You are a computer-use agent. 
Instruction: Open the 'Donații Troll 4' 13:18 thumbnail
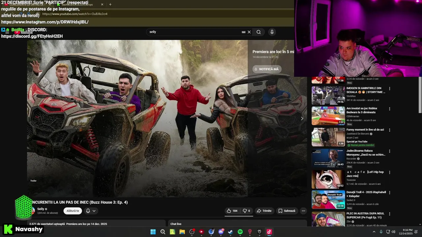pyautogui.click(x=328, y=199)
